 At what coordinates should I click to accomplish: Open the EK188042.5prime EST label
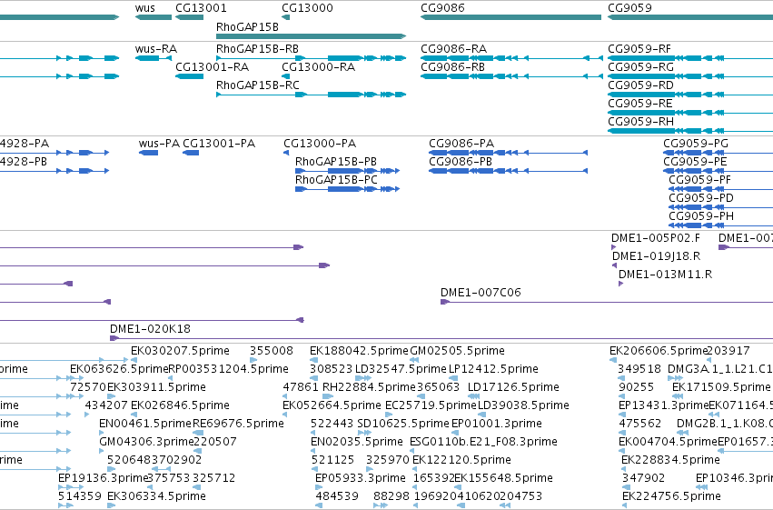coord(360,351)
